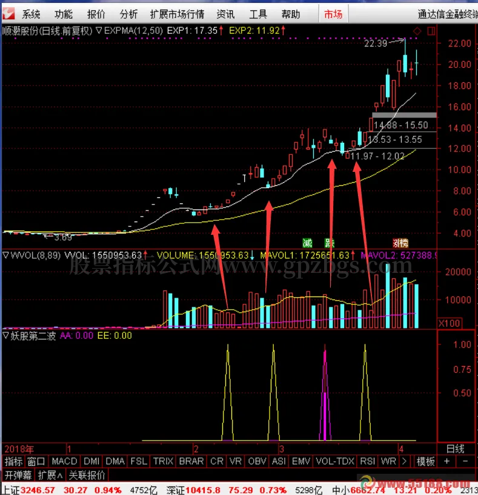Click the 关联报价 button

pyautogui.click(x=87, y=475)
